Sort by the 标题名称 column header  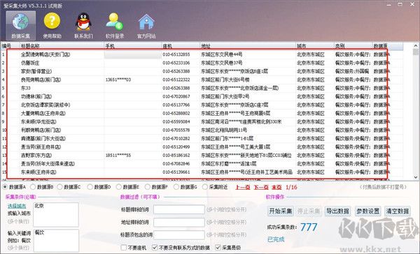click(x=62, y=46)
